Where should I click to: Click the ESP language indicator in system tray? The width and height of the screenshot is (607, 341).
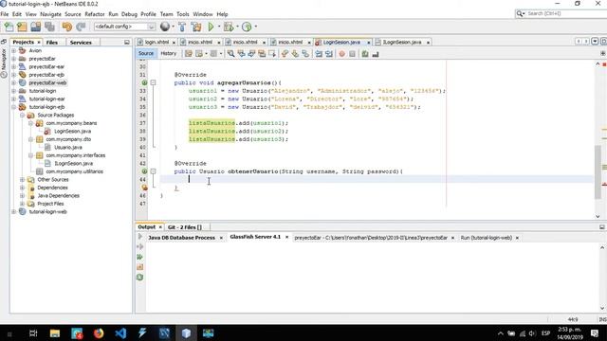tap(546, 333)
